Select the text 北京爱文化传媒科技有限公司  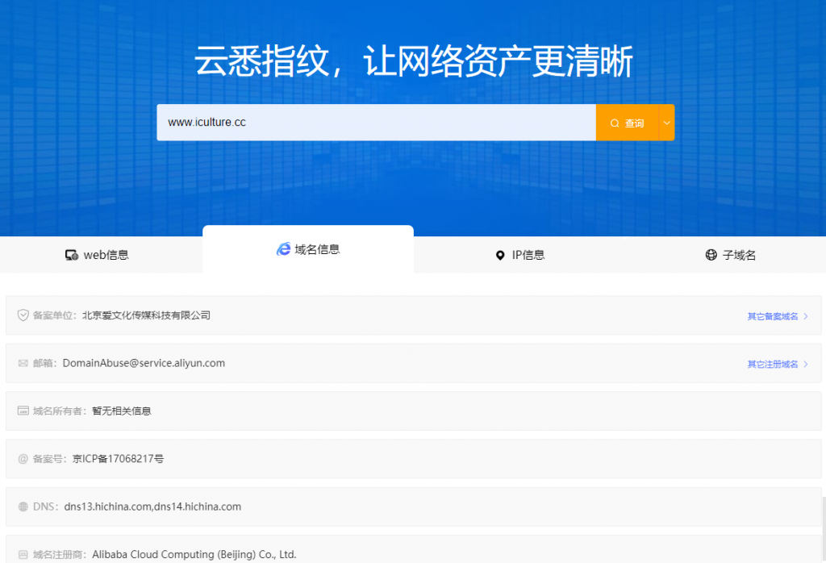pos(147,315)
